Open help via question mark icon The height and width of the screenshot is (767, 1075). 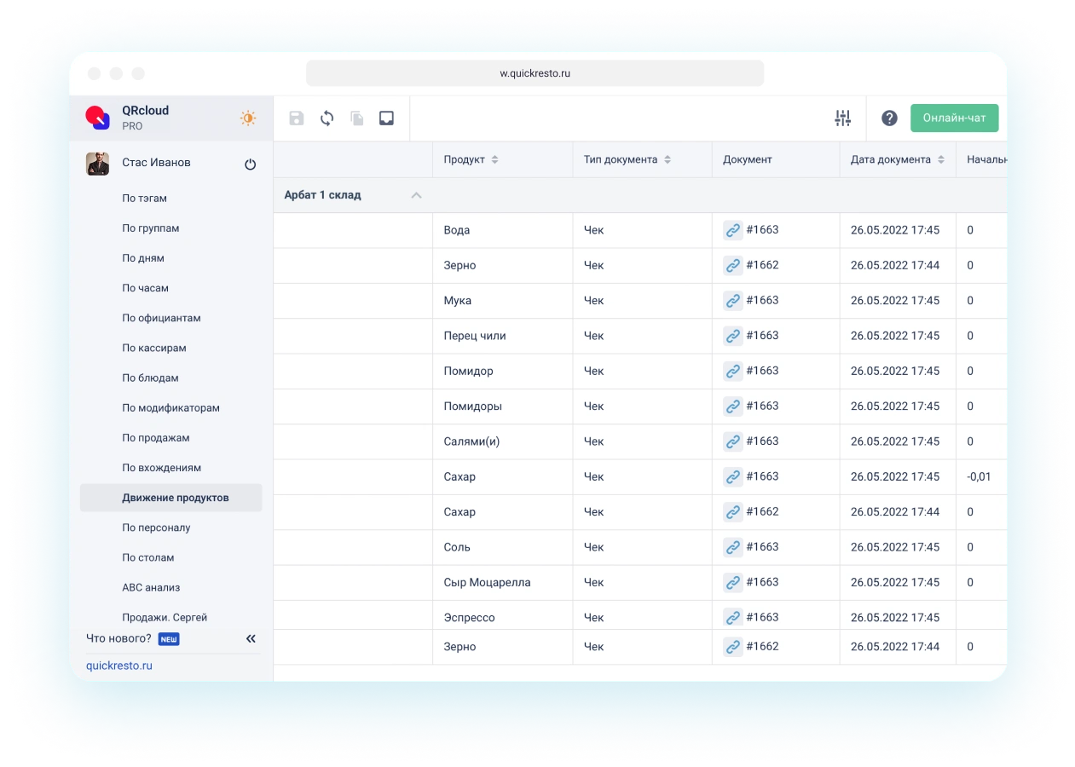pyautogui.click(x=889, y=118)
